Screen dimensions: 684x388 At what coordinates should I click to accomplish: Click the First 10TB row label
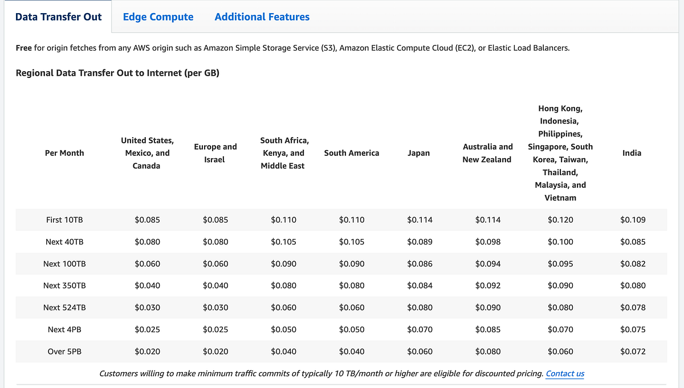click(x=64, y=220)
